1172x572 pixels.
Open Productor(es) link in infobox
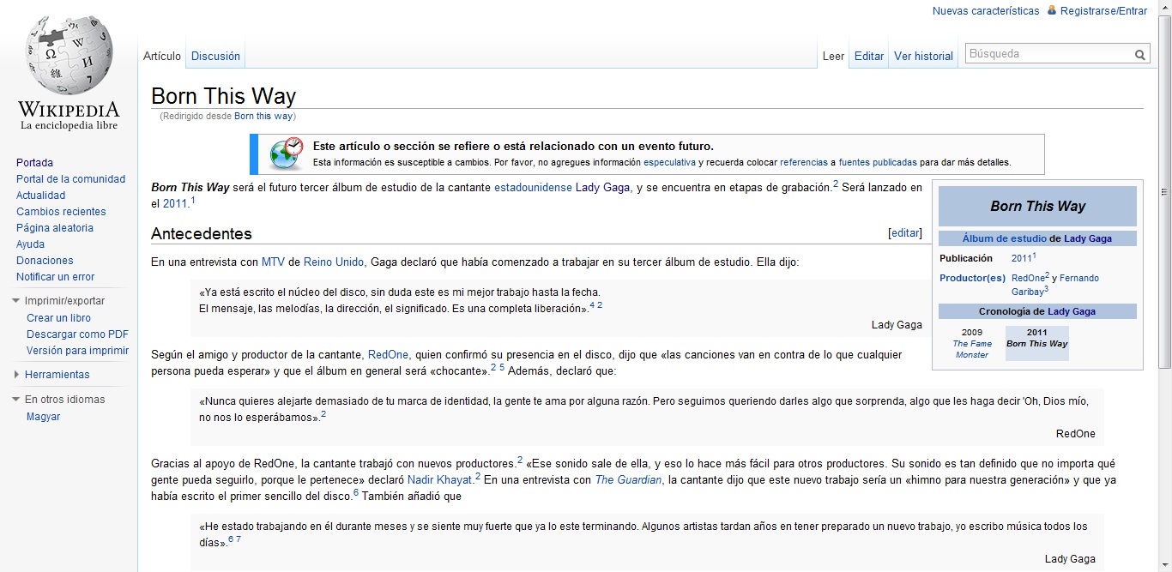pos(972,279)
